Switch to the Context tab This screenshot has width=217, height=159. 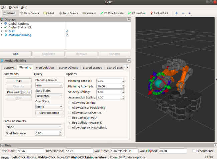(x=9, y=68)
